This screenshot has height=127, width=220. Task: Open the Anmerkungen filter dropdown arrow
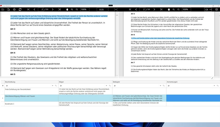(214, 86)
